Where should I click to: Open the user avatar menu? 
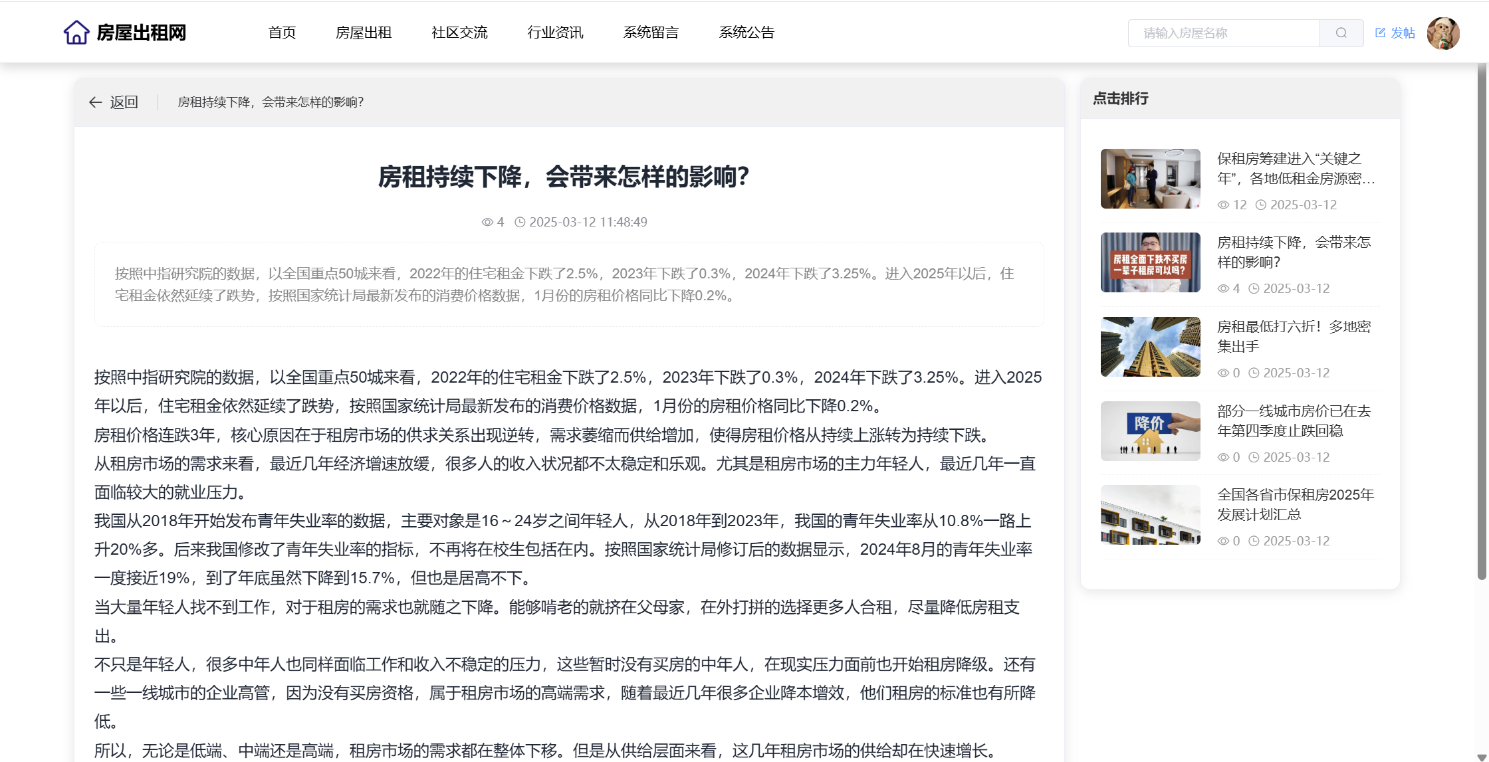(1442, 33)
